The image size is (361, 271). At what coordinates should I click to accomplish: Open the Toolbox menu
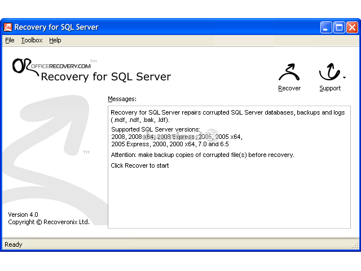(32, 40)
